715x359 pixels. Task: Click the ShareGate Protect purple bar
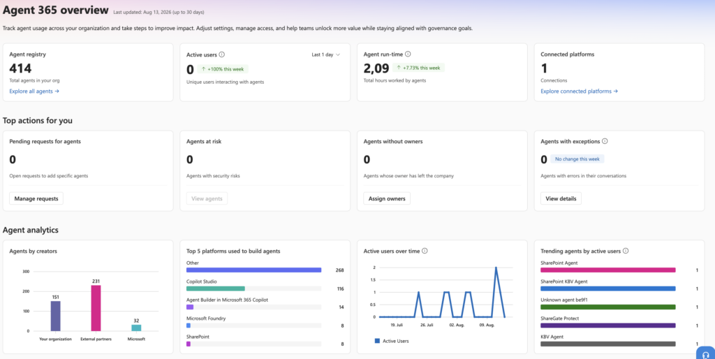(608, 325)
